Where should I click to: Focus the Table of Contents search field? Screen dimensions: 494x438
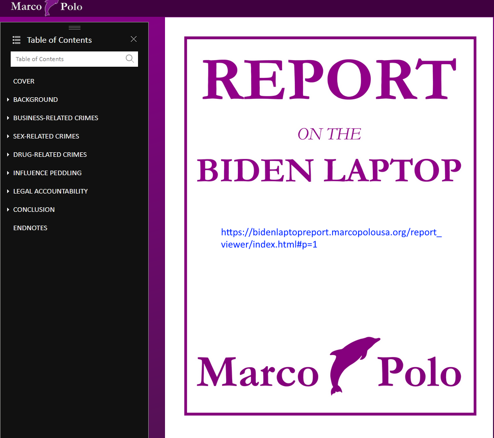tap(74, 59)
